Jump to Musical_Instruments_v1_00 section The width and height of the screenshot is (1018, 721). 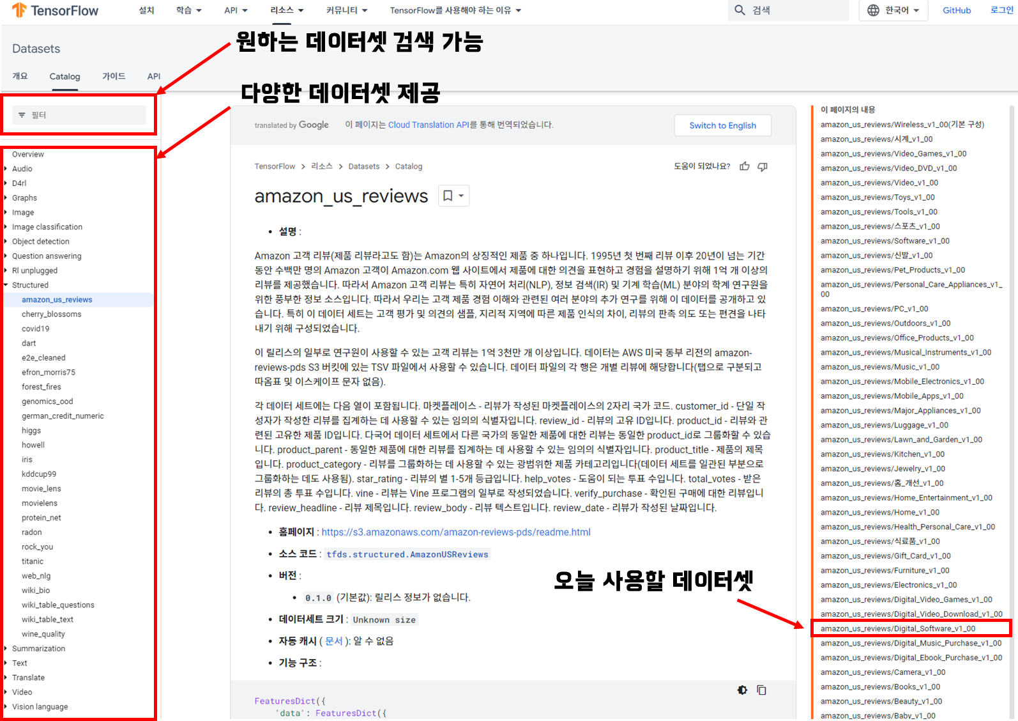point(906,352)
